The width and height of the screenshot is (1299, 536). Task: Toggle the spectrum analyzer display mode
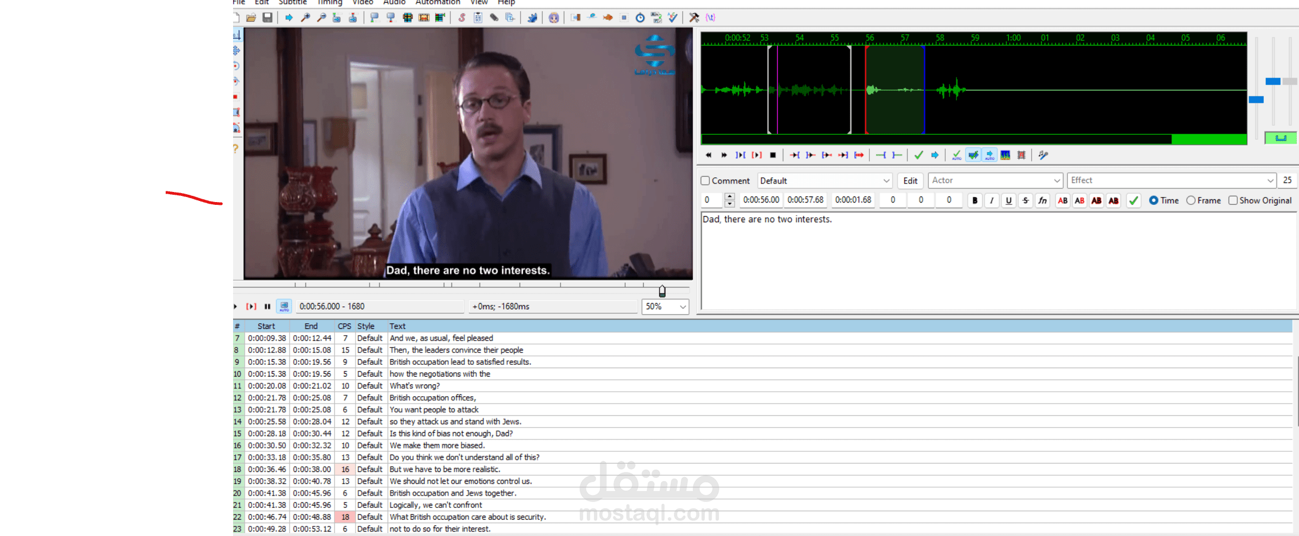1005,155
